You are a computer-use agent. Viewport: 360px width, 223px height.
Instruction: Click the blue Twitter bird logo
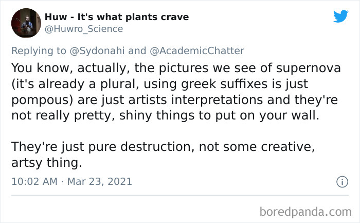340,16
